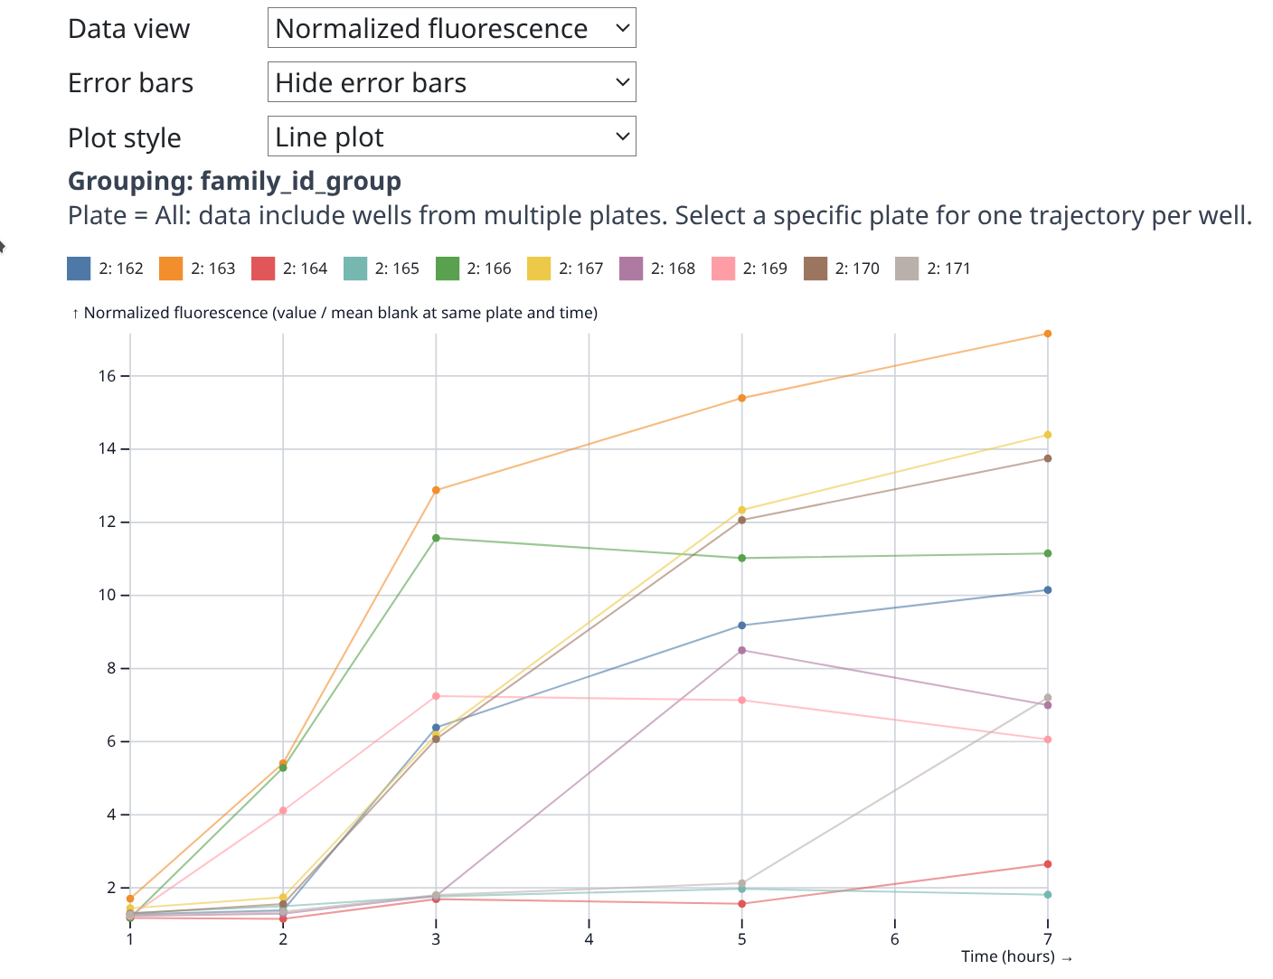Click the blue data point at hour 7
This screenshot has height=979, width=1273.
(x=1048, y=590)
